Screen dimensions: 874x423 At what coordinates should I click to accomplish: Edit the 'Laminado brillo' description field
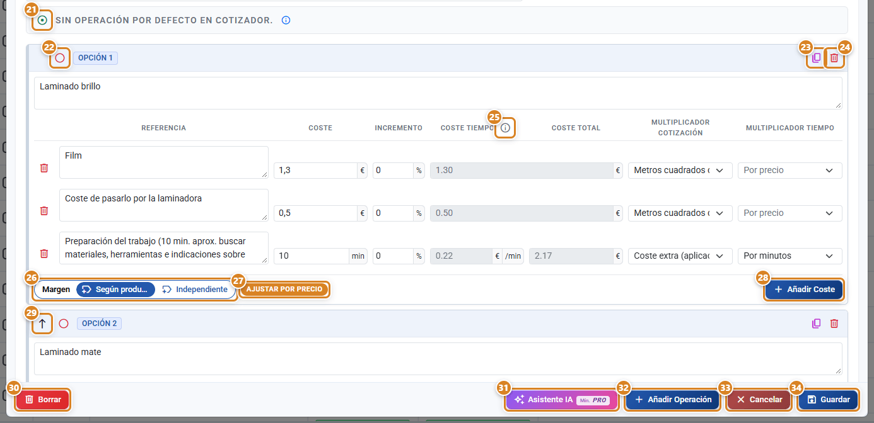[438, 93]
